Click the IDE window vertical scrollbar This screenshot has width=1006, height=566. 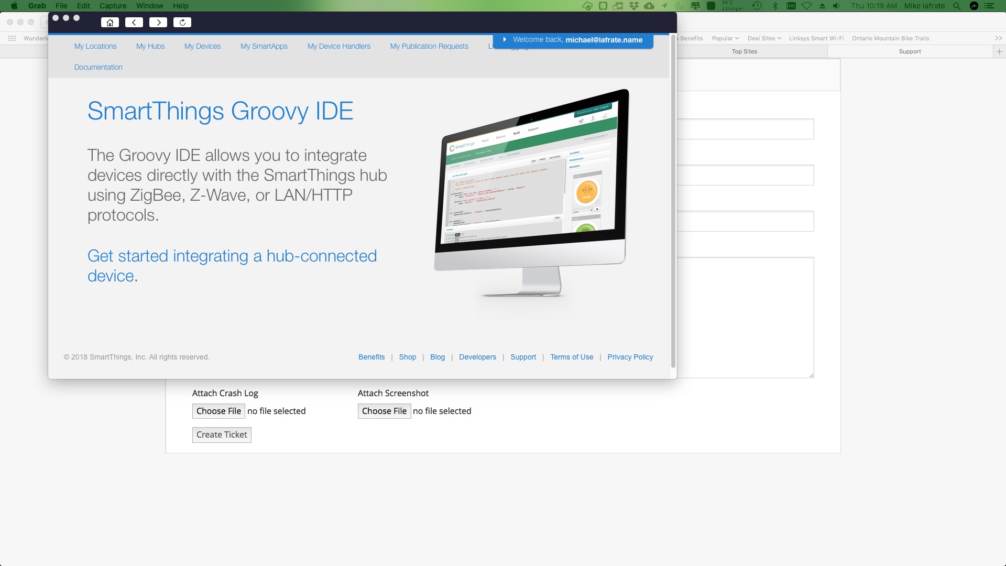(673, 202)
